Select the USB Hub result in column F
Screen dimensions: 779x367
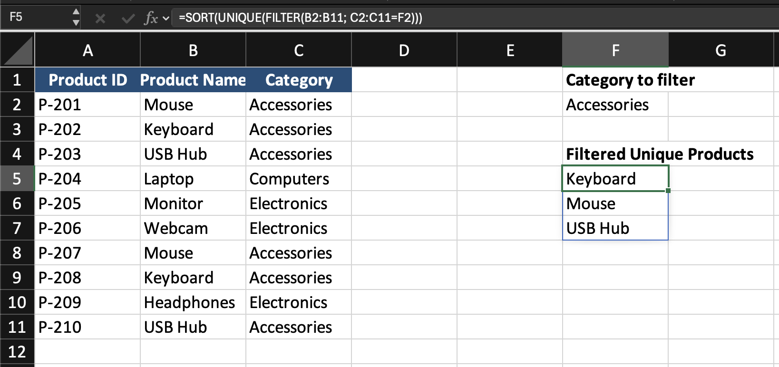[x=615, y=228]
